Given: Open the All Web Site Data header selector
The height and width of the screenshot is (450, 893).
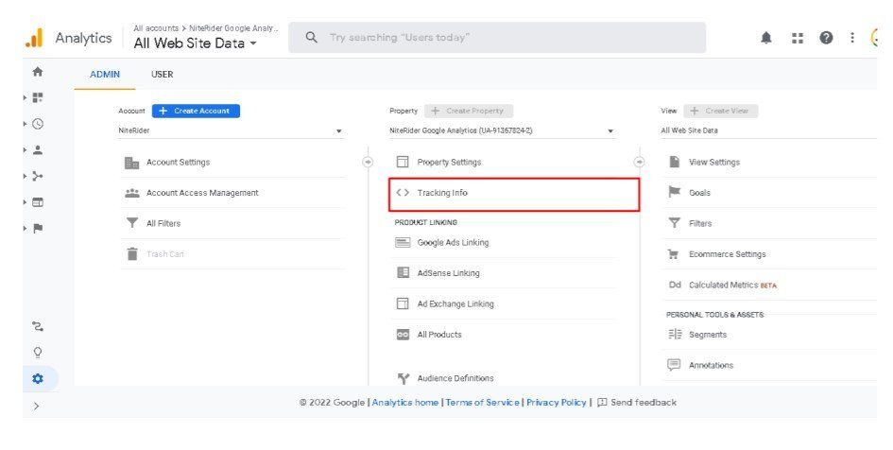Looking at the screenshot, I should [x=195, y=43].
